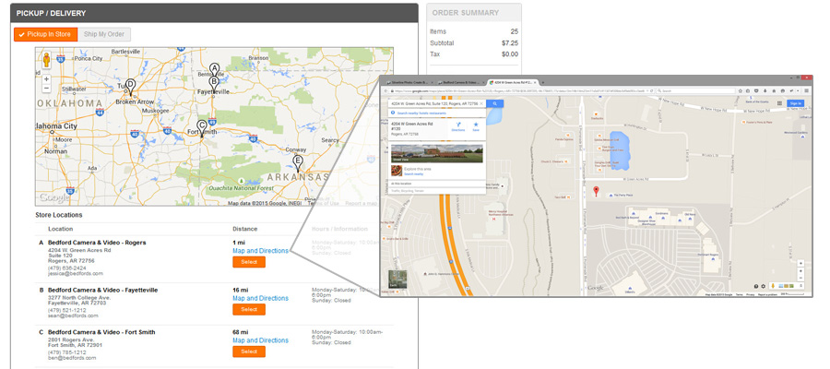Open Map and Directions for Fayetteville store
Screen dimensions: 830x369
[x=260, y=299]
